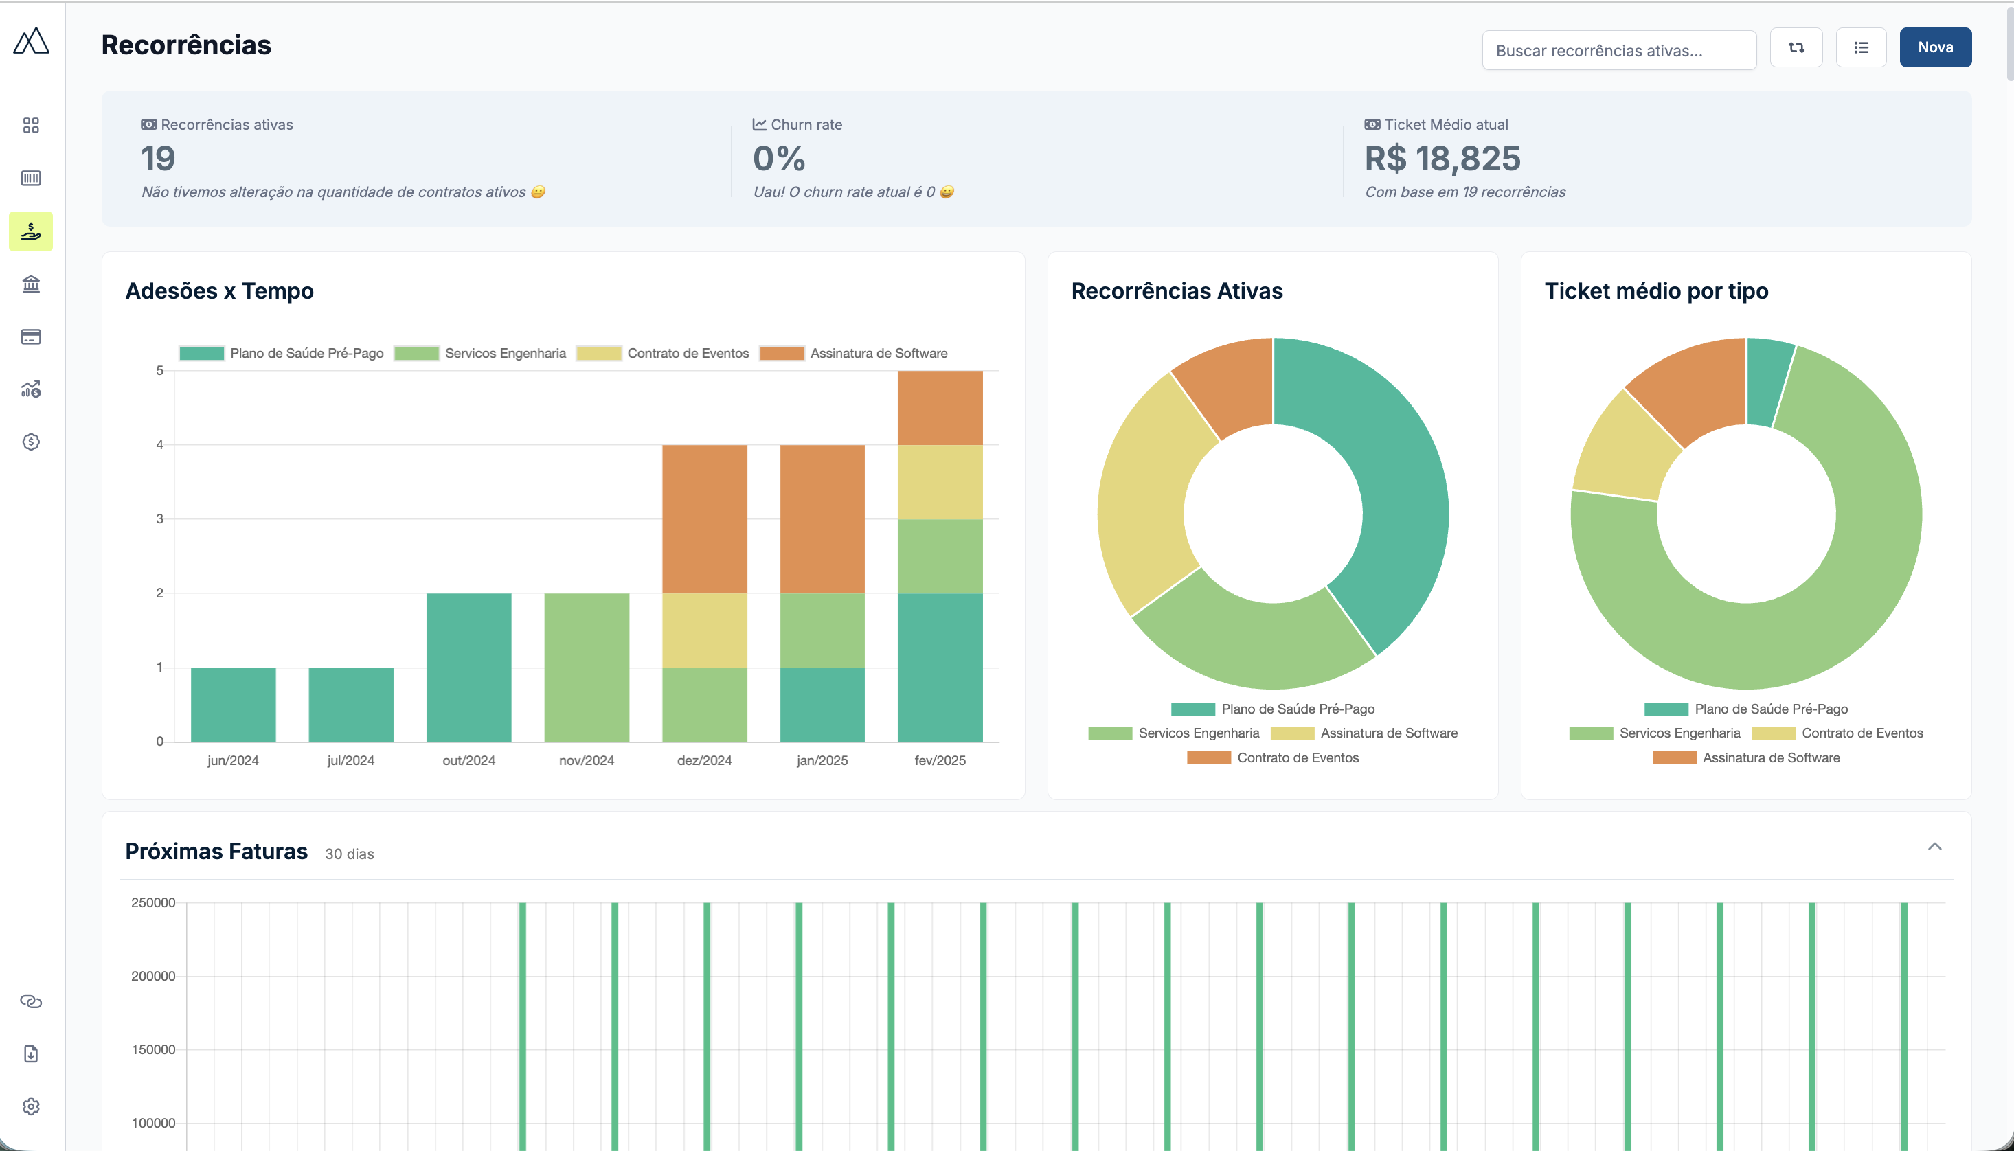Click the refresh arrows button beside search
This screenshot has width=2014, height=1151.
click(x=1796, y=47)
